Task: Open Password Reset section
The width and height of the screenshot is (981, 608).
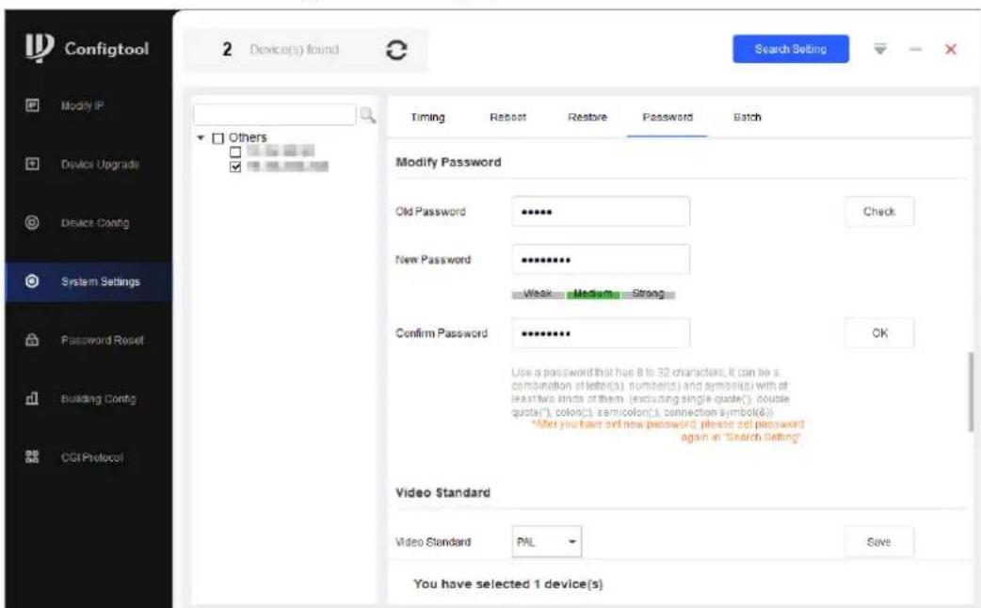Action: [x=102, y=341]
